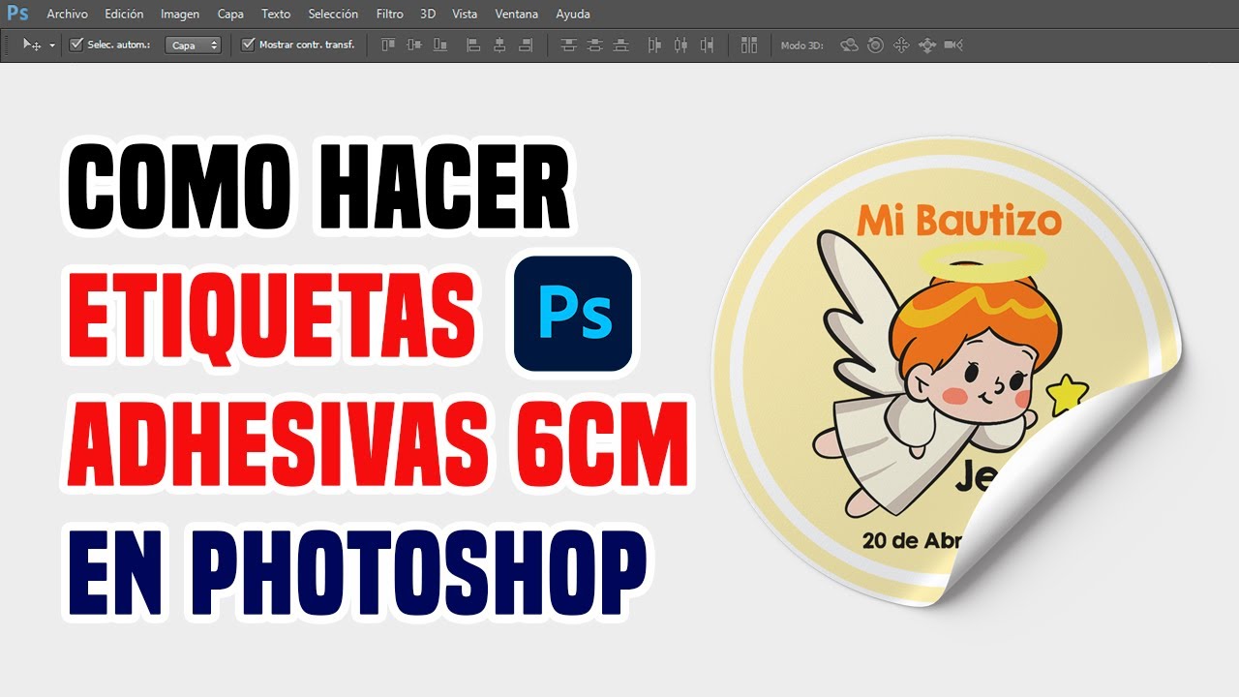Uncheck 'Mostrar contr. transf.' checkbox
The height and width of the screenshot is (697, 1239).
pyautogui.click(x=248, y=45)
